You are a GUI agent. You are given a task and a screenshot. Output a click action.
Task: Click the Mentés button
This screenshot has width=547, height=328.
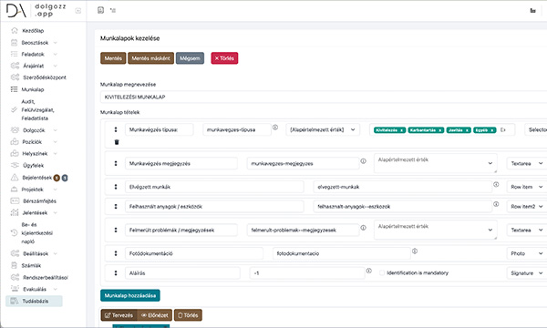[x=113, y=58]
